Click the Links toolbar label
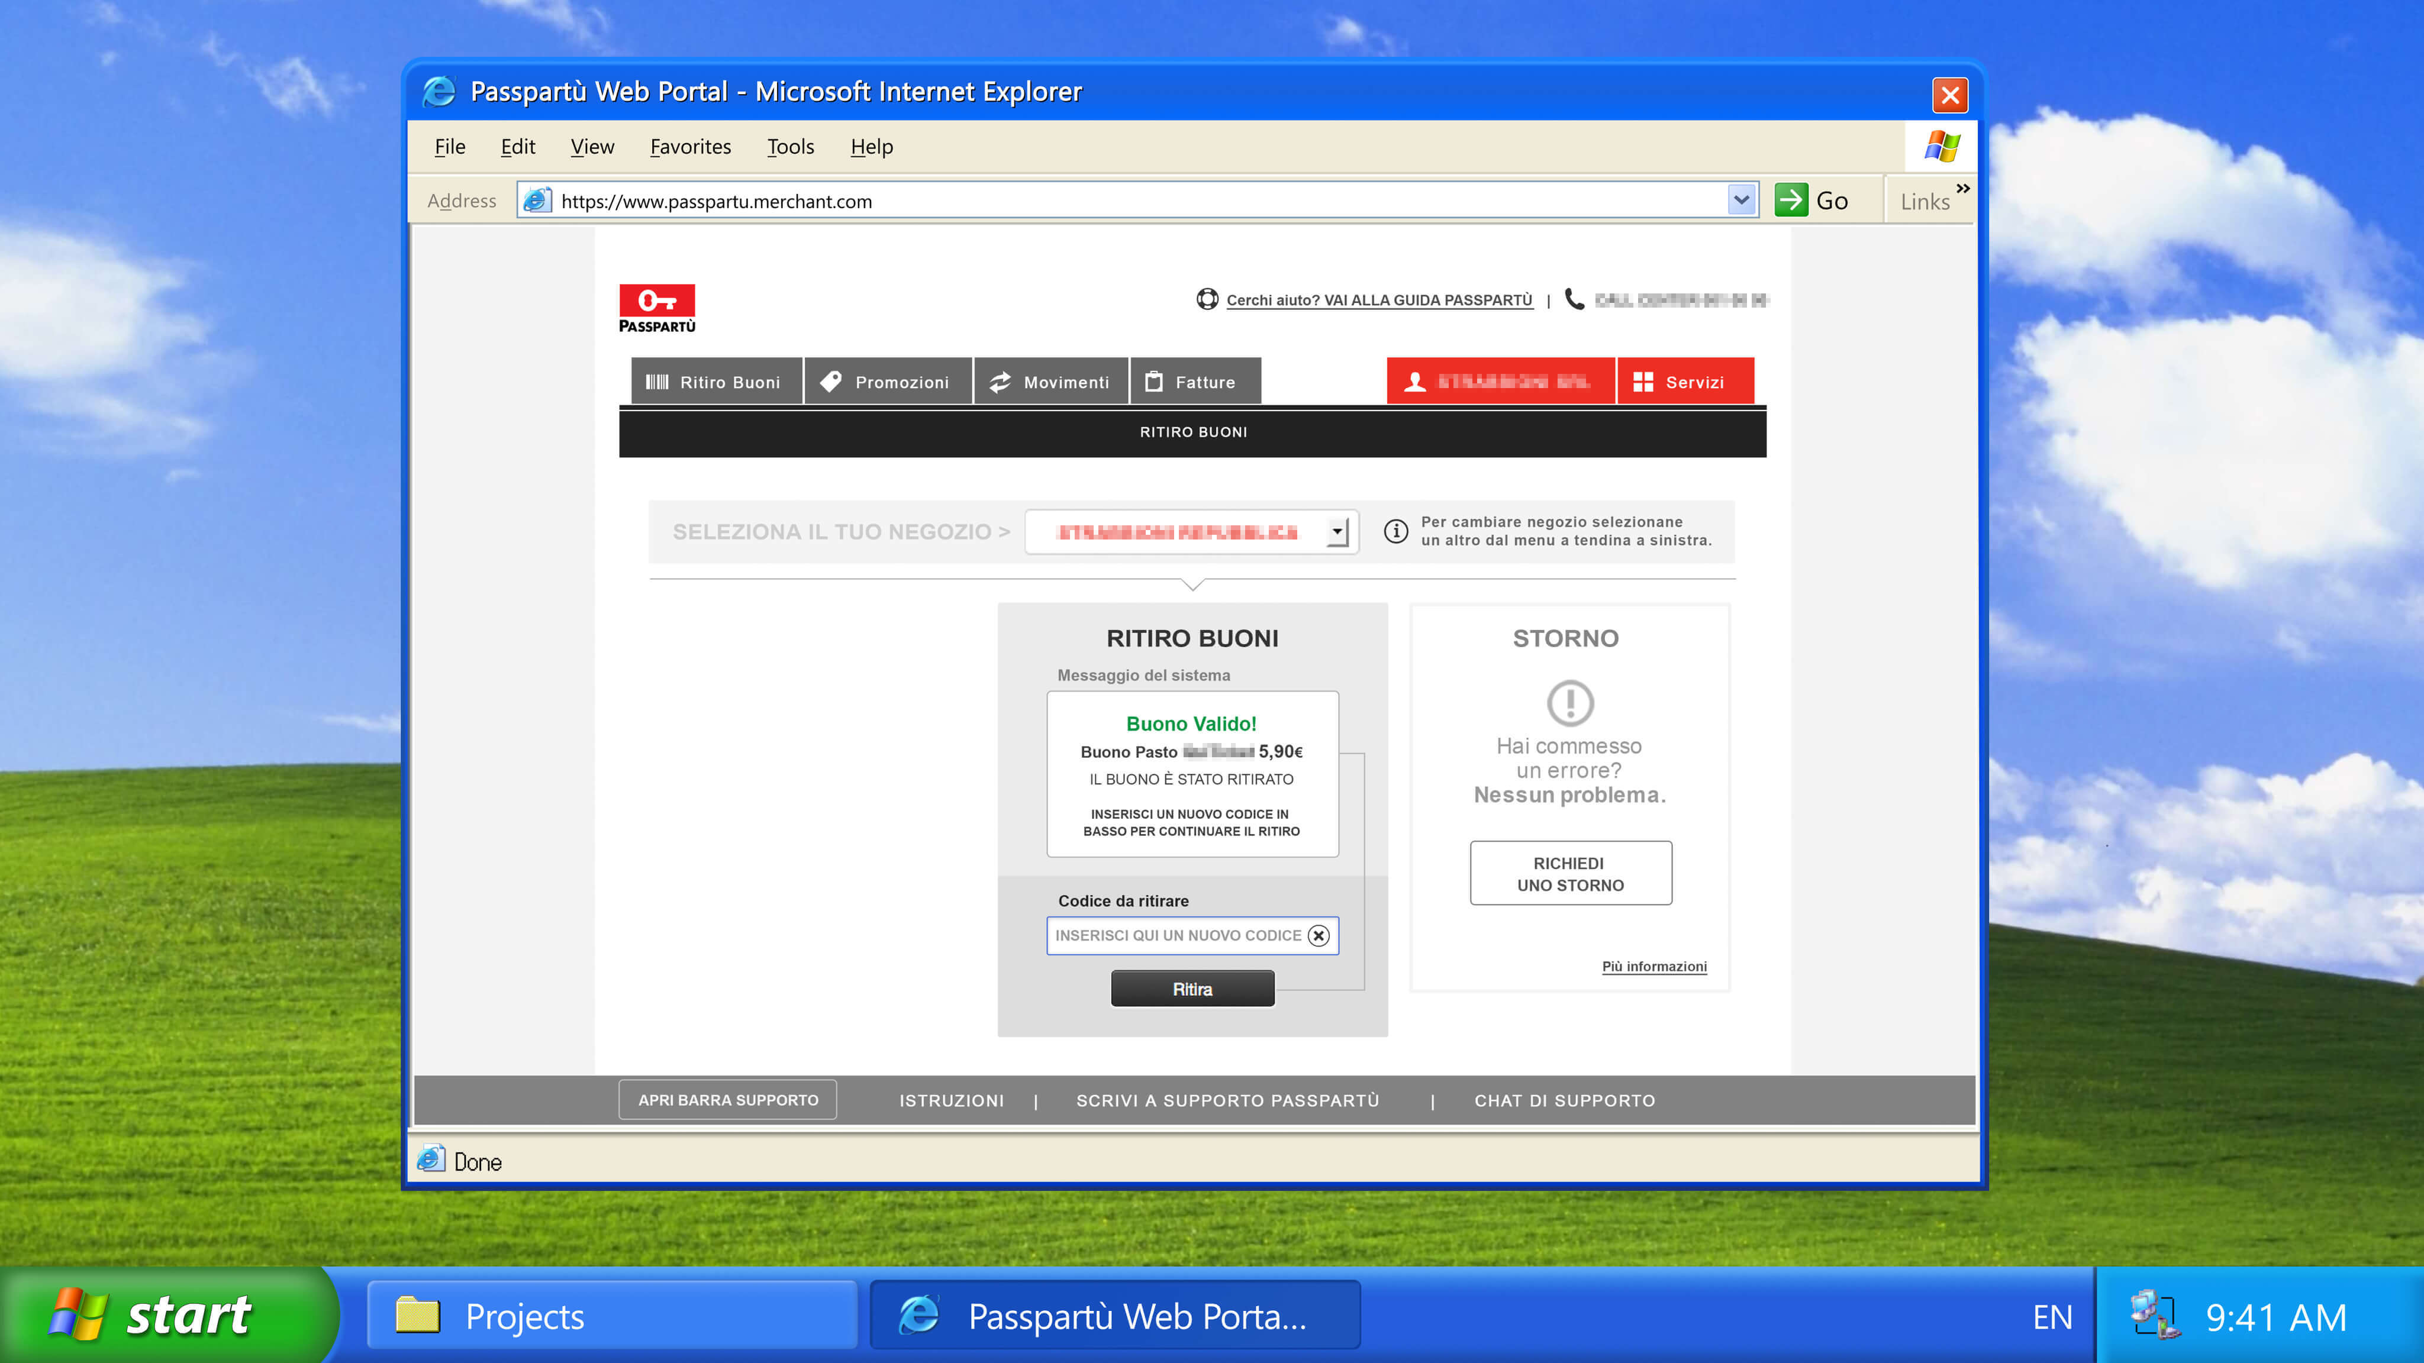 [x=1925, y=201]
